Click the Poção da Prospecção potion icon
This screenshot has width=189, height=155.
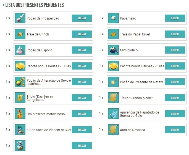[20, 18]
